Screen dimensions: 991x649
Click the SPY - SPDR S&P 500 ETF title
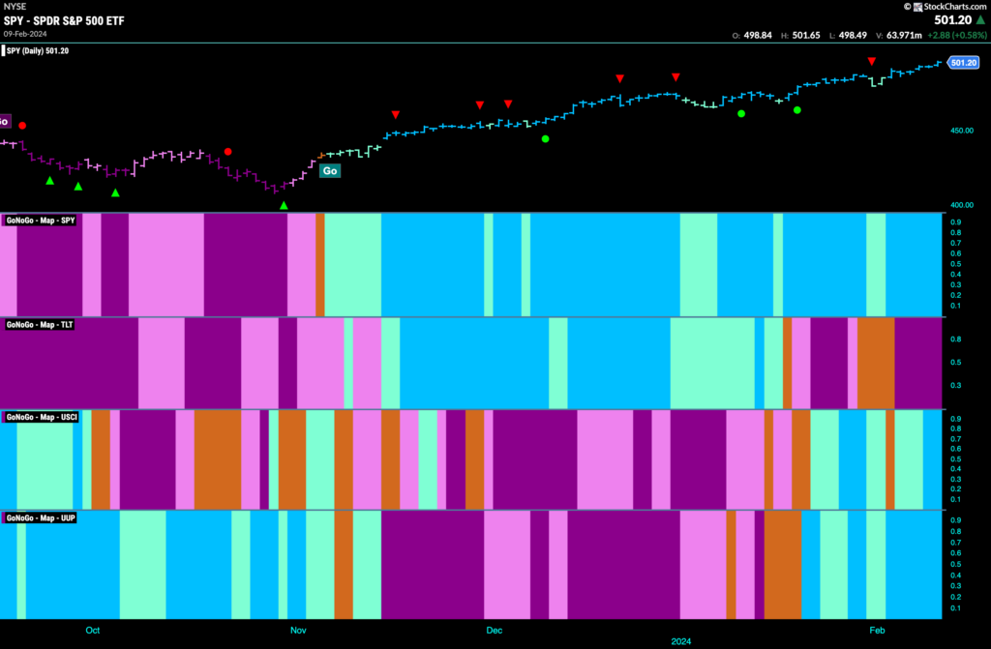pyautogui.click(x=64, y=21)
